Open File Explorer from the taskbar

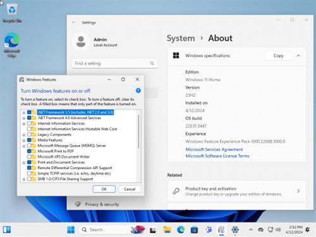click(167, 229)
